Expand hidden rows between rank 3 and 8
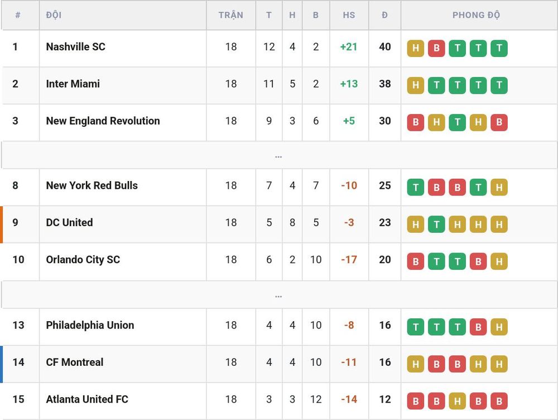This screenshot has width=558, height=420. [278, 155]
